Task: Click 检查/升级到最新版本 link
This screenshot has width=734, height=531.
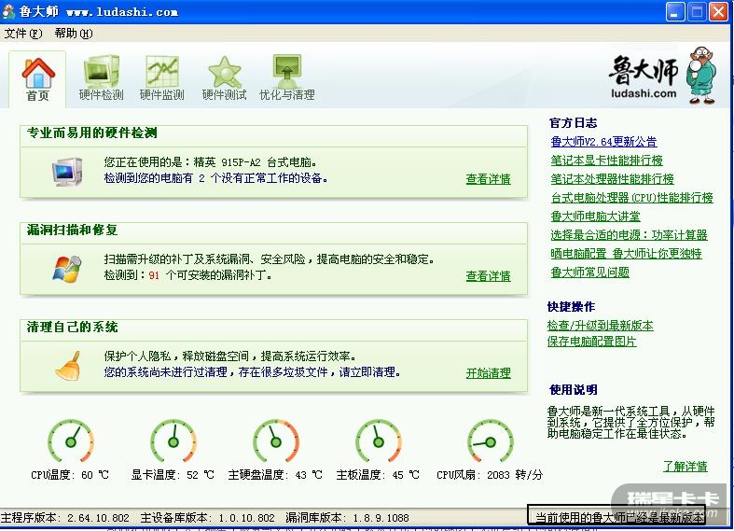Action: click(600, 326)
